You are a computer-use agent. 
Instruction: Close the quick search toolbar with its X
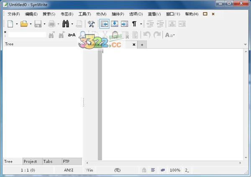[x=5, y=32]
